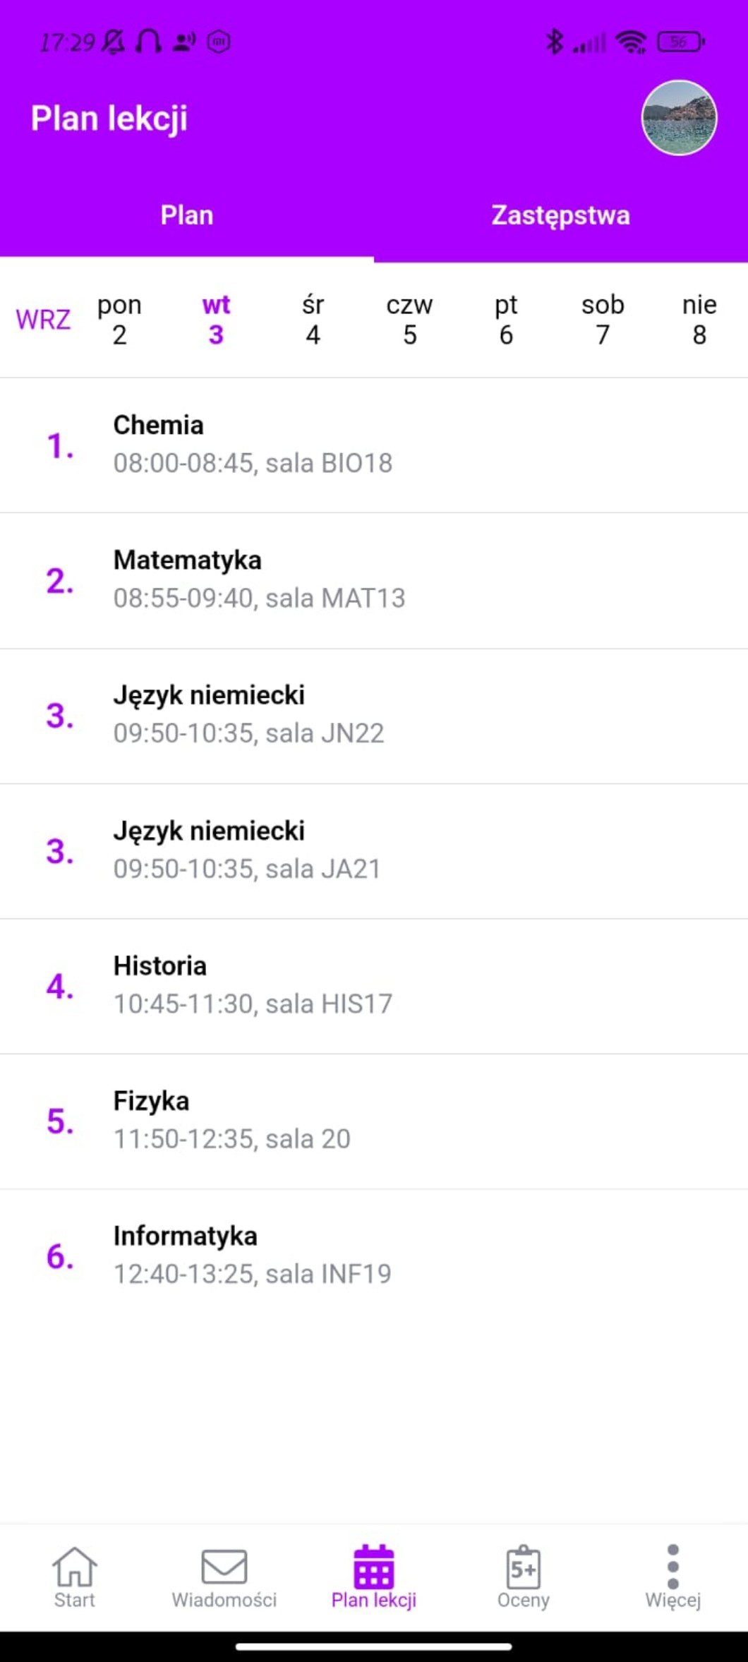
Task: Tap the Wi-Fi status icon
Action: [x=630, y=42]
